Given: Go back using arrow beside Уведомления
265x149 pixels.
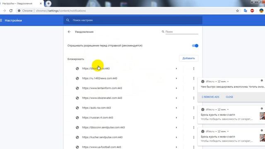Looking at the screenshot, I should coord(69,32).
